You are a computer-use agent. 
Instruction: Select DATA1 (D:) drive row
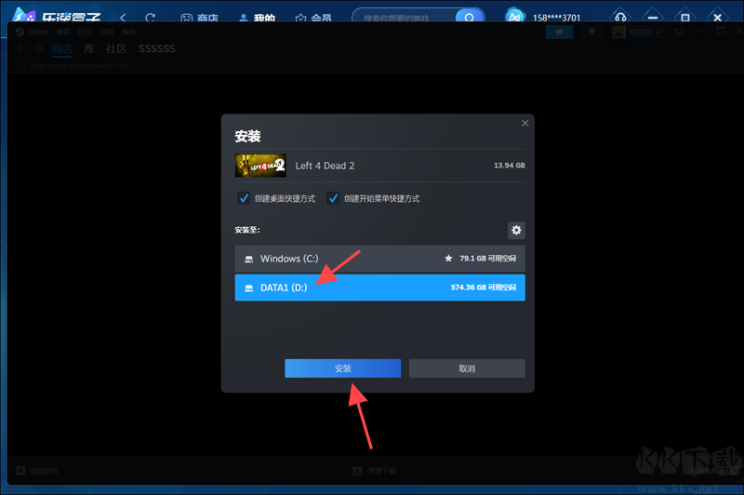click(x=379, y=288)
